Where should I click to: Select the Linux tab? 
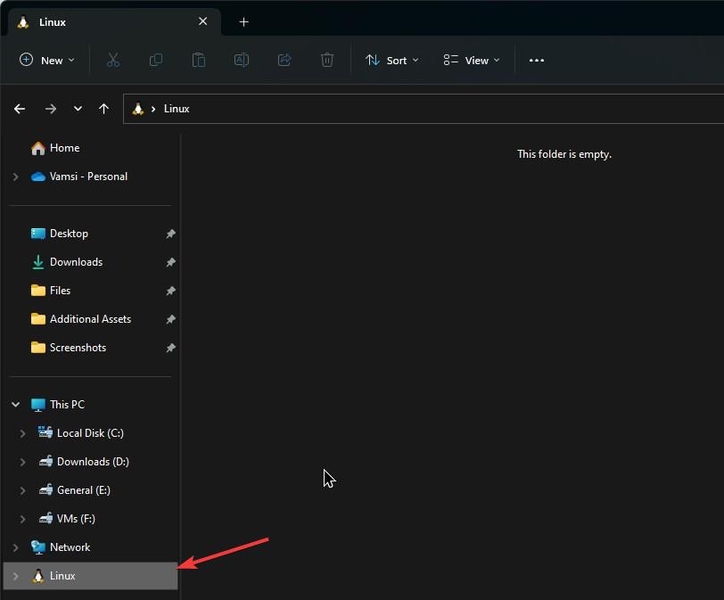53,21
